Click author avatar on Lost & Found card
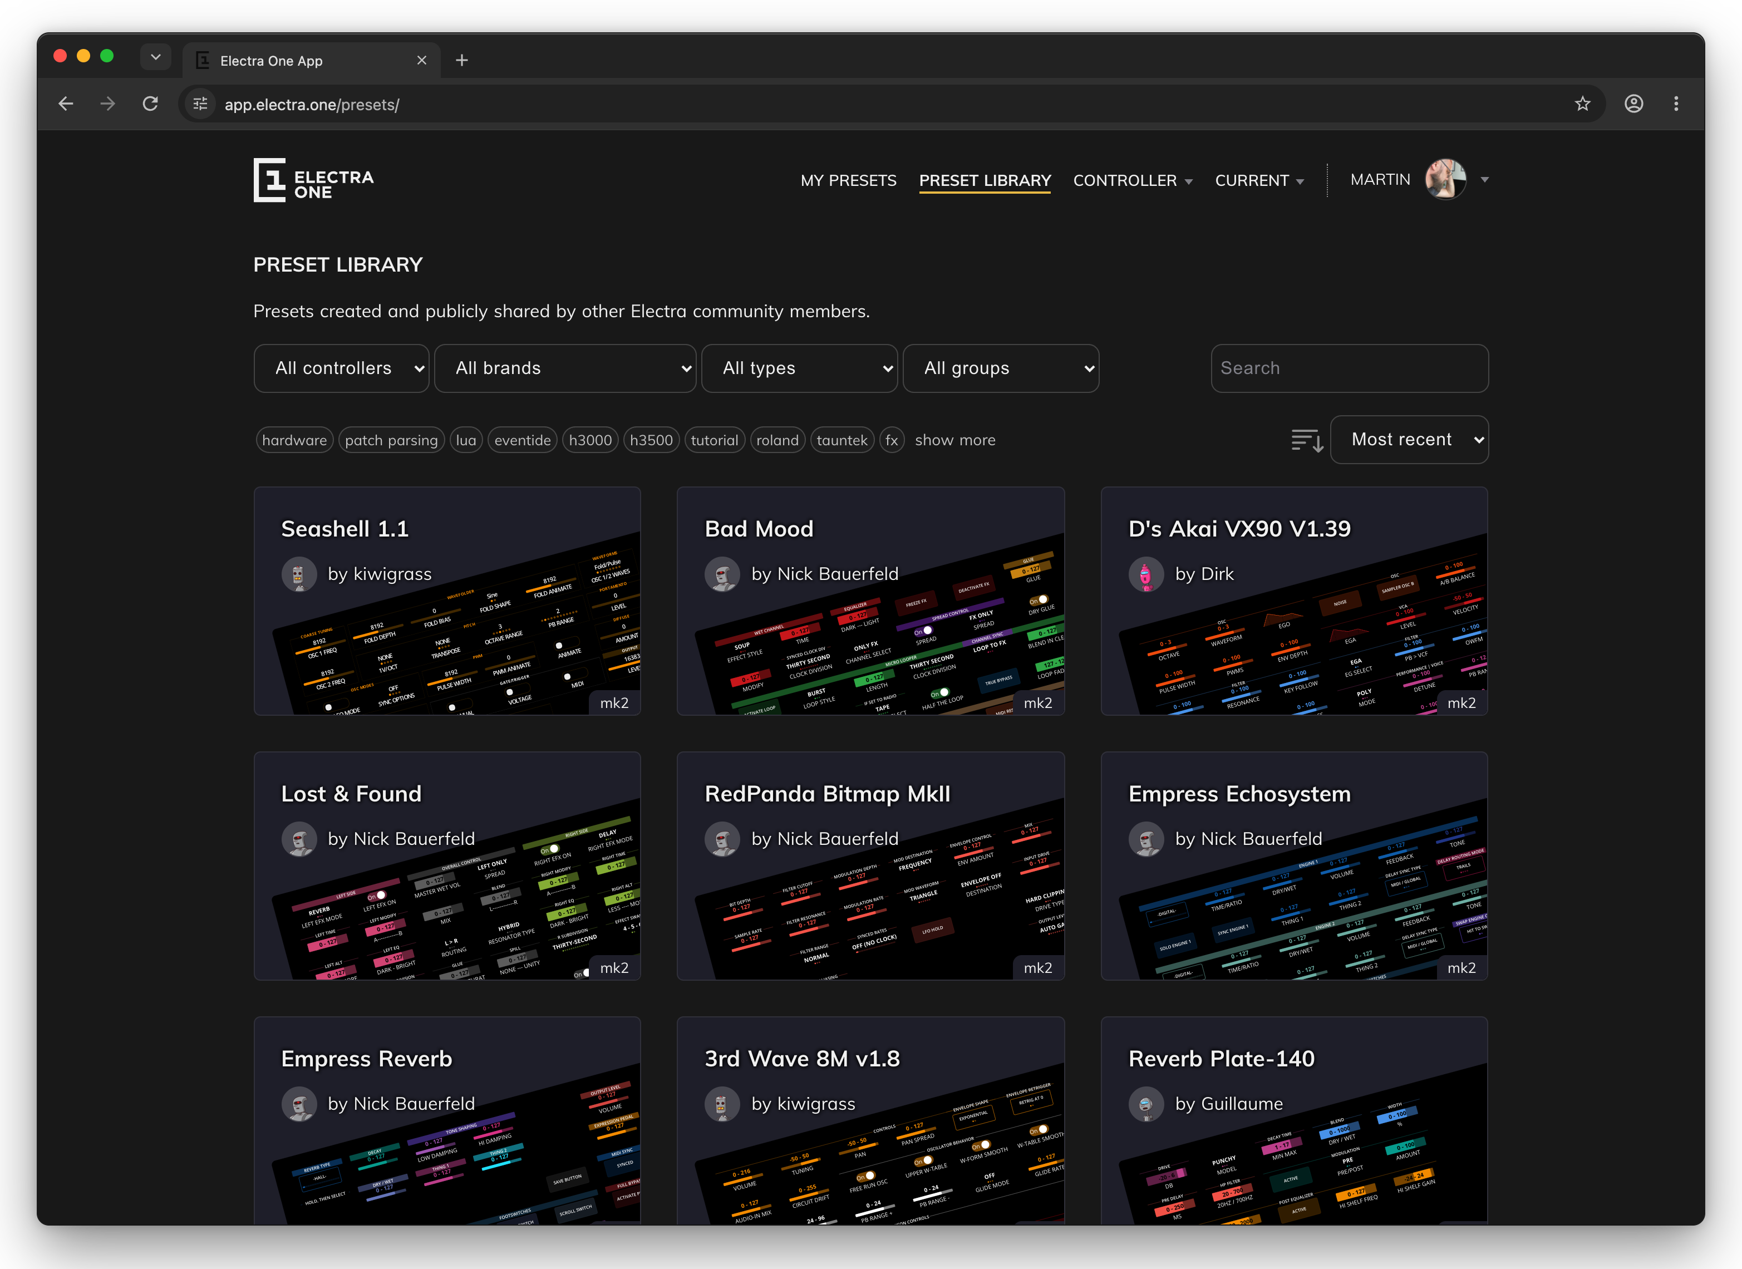Viewport: 1742px width, 1269px height. coord(299,839)
